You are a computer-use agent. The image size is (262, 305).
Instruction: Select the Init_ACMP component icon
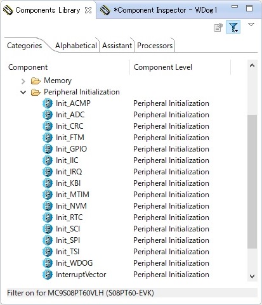coord(48,103)
